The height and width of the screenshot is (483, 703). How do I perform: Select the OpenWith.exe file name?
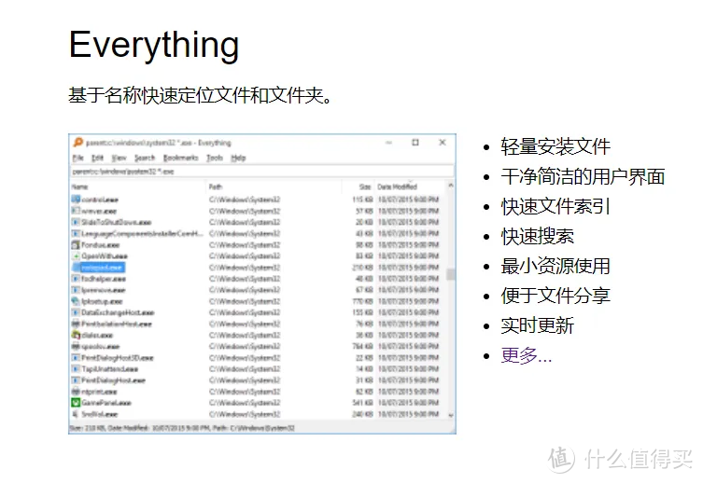(105, 256)
